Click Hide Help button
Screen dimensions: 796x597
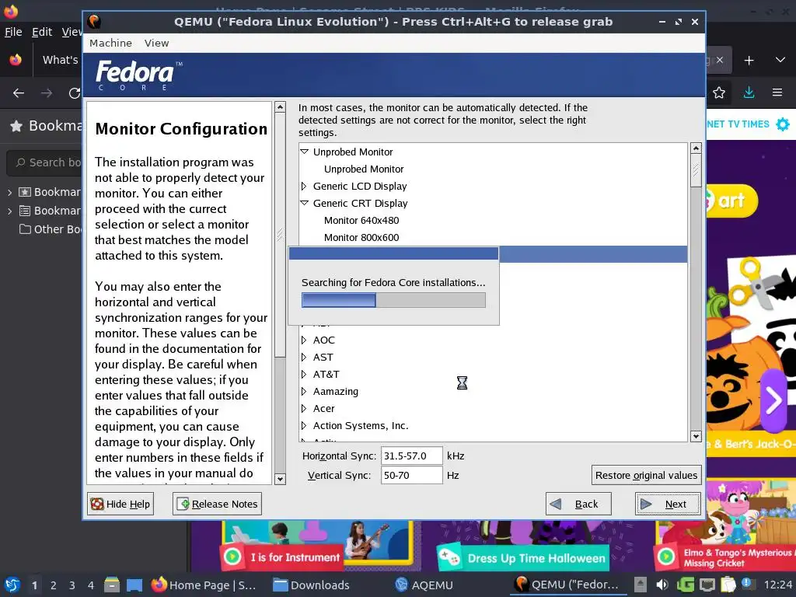click(x=120, y=504)
